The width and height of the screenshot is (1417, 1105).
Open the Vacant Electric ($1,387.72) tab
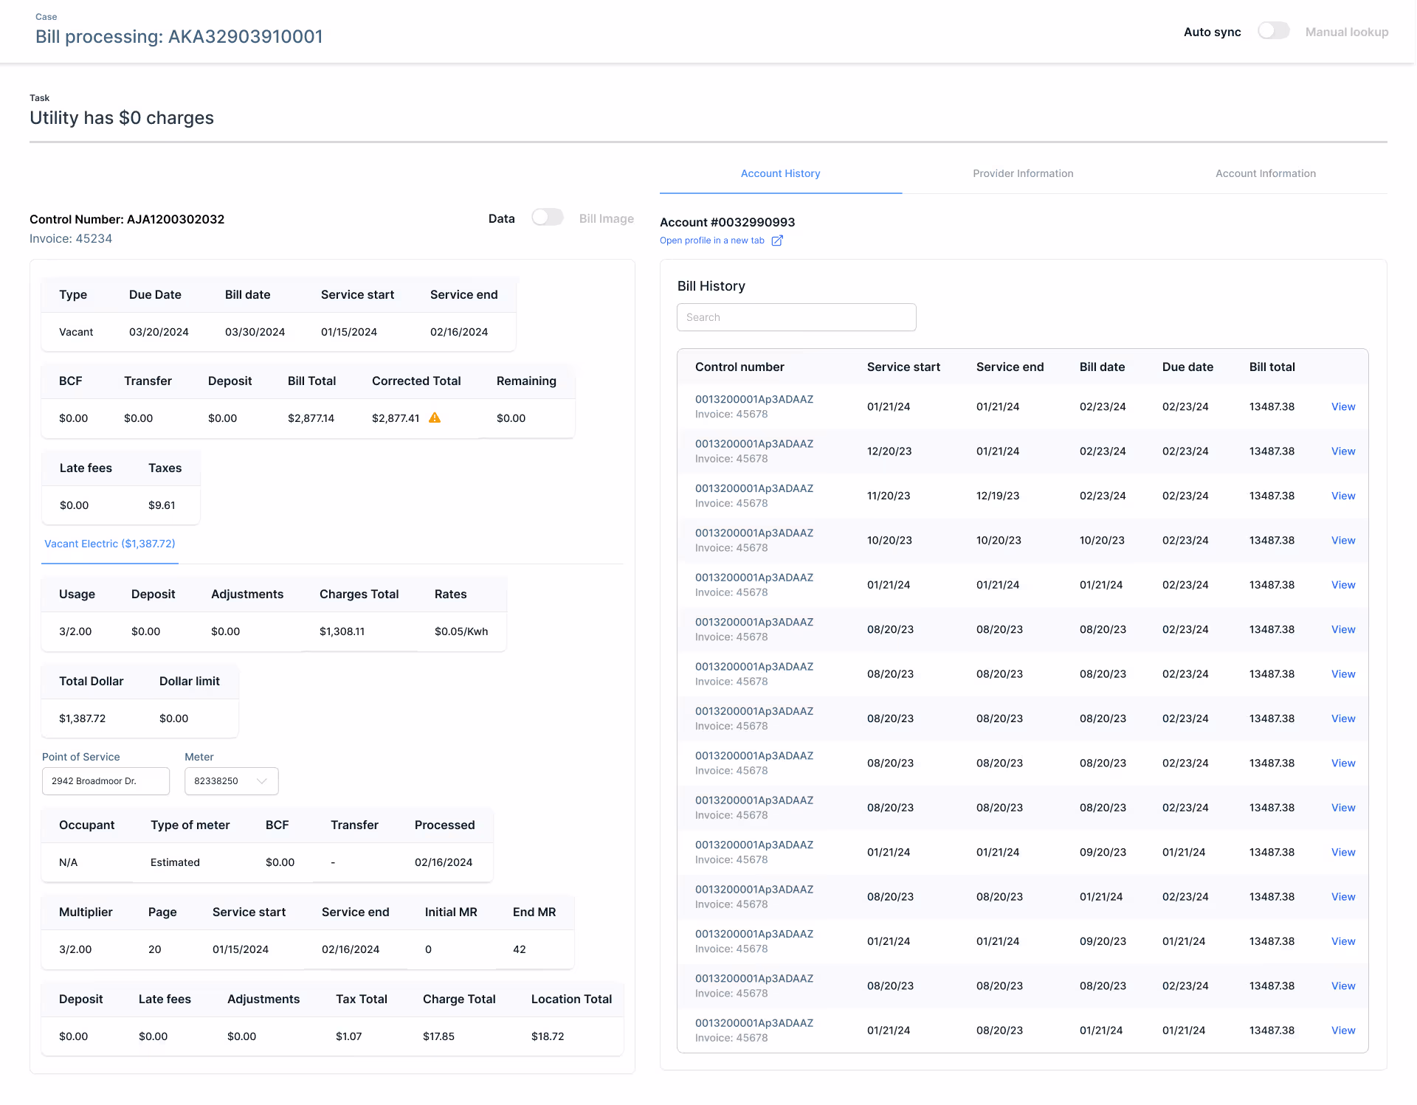point(110,544)
